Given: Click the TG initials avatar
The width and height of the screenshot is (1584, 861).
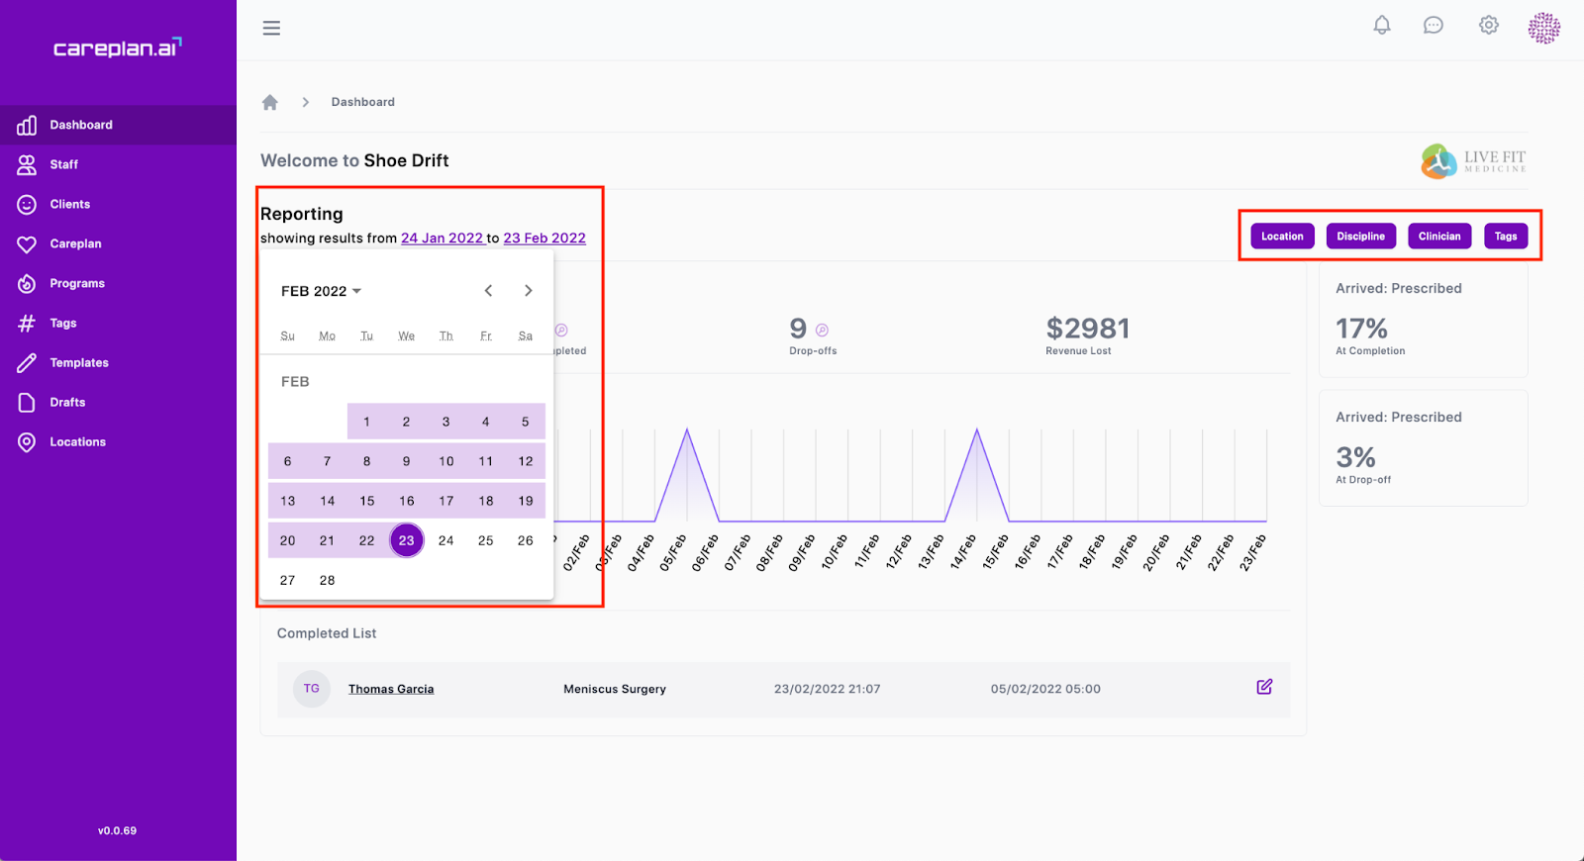Looking at the screenshot, I should click(x=312, y=689).
